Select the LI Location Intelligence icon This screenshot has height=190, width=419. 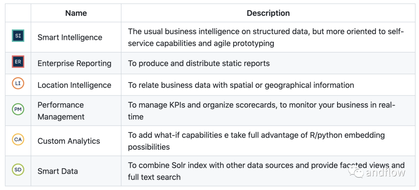tap(18, 83)
